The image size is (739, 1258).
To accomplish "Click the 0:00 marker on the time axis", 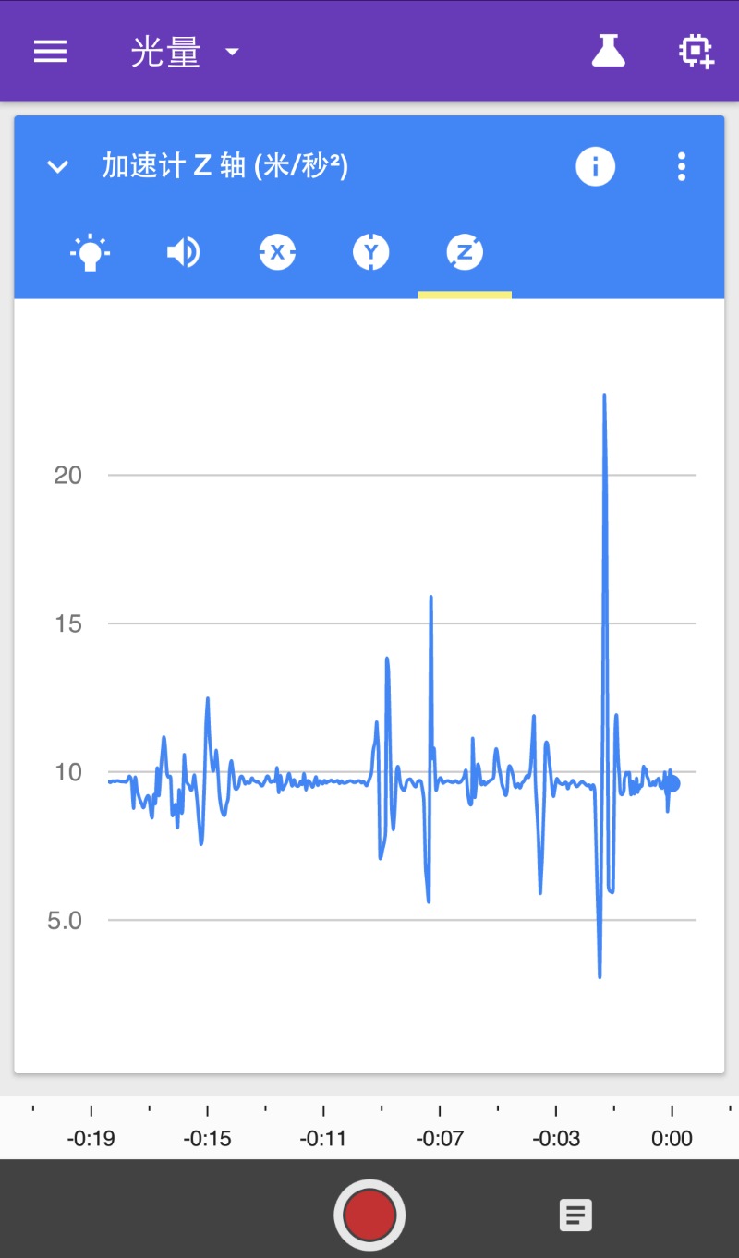I will coord(672,1138).
